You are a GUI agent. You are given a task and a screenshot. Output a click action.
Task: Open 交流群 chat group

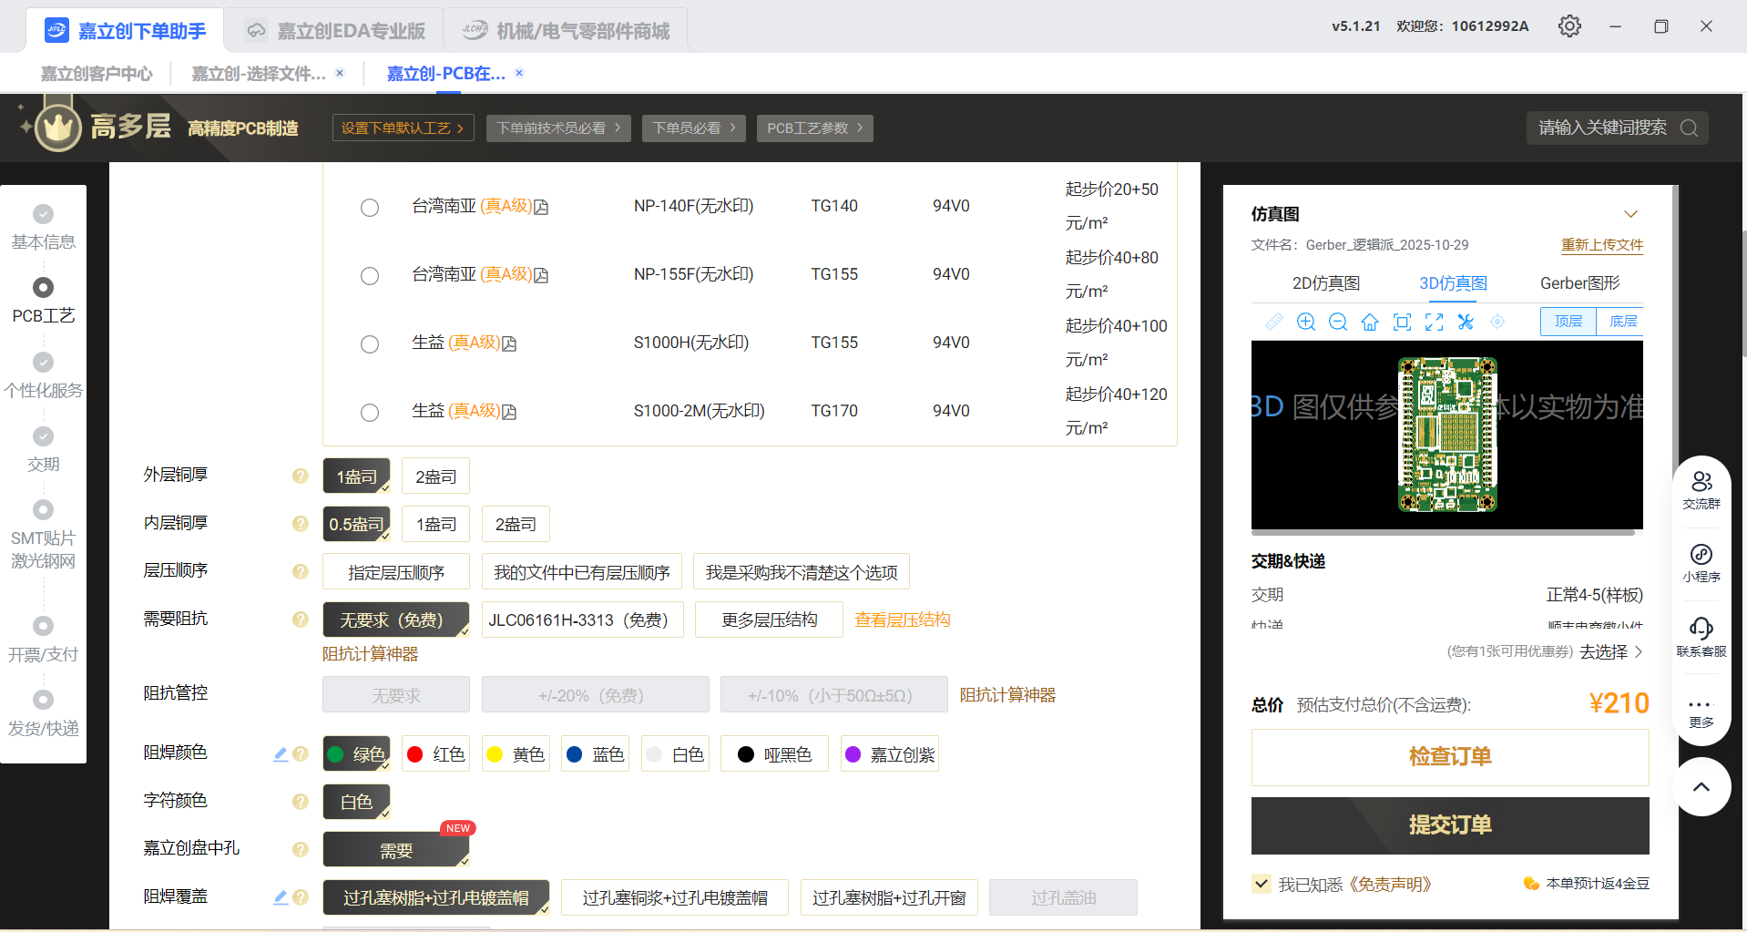pos(1701,490)
